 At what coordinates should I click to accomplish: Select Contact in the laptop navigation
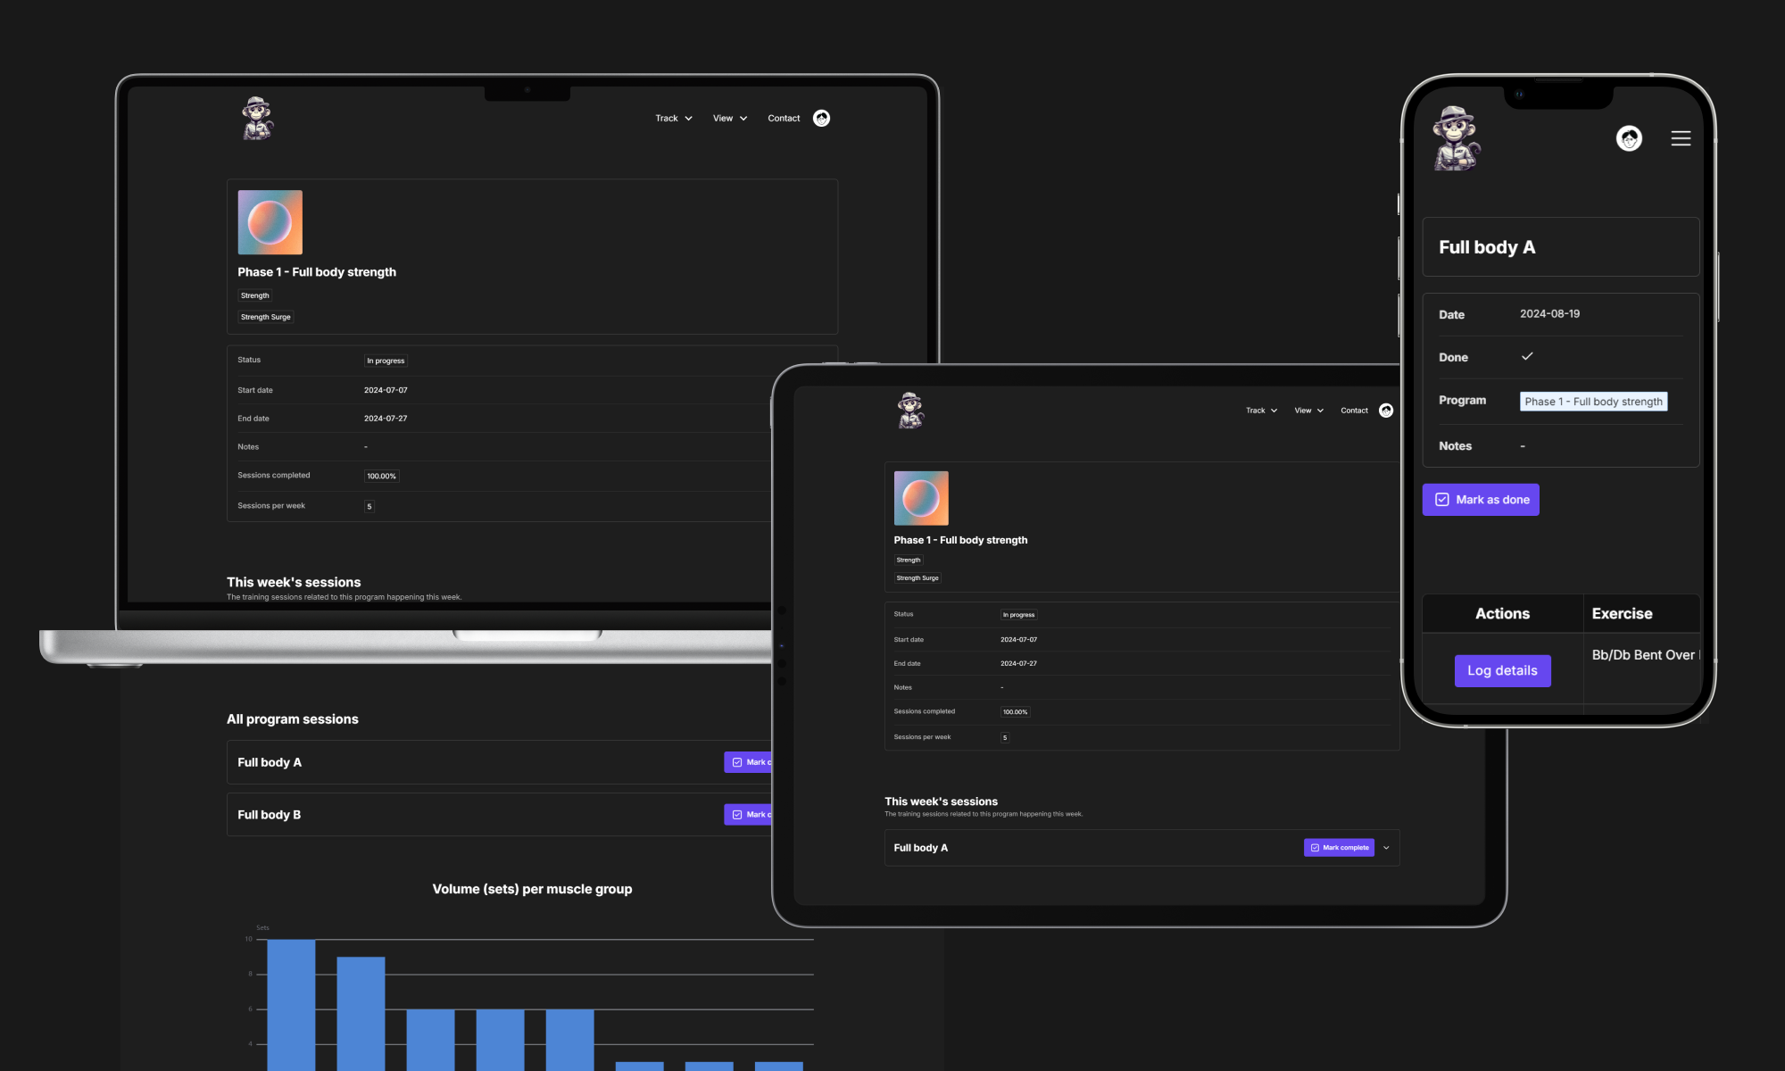point(783,118)
